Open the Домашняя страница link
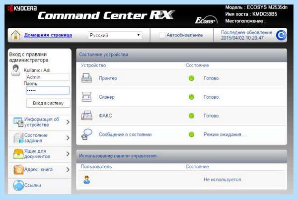 48,35
